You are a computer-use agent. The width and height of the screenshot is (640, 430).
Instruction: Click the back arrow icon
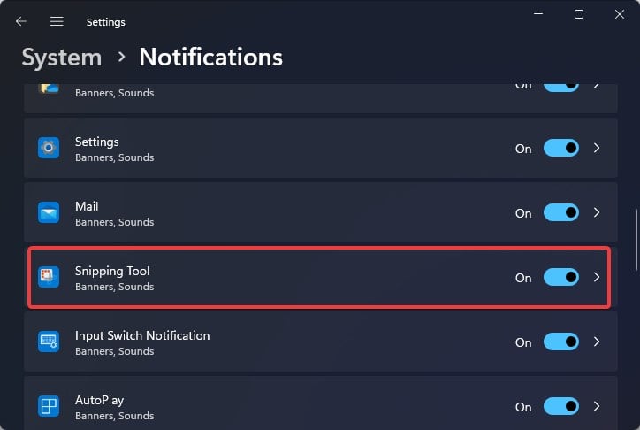(21, 21)
